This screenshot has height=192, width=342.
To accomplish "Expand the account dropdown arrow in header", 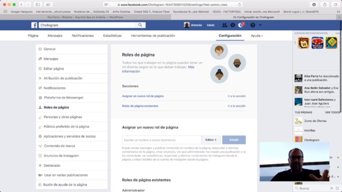I will point(260,25).
